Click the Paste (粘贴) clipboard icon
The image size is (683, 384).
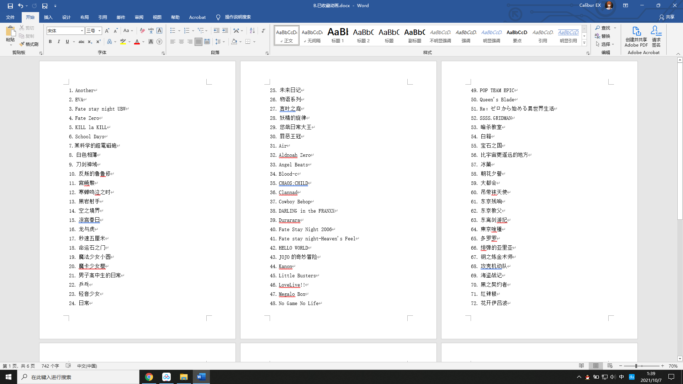tap(10, 31)
